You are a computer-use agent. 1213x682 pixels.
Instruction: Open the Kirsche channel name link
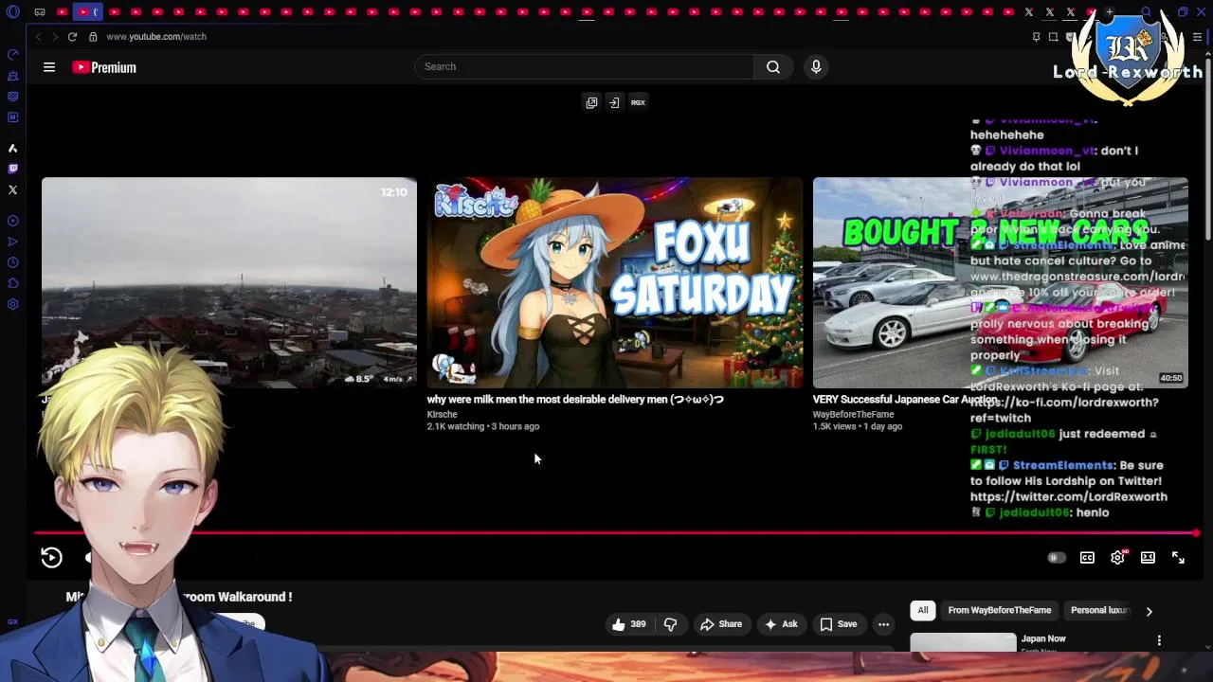442,414
